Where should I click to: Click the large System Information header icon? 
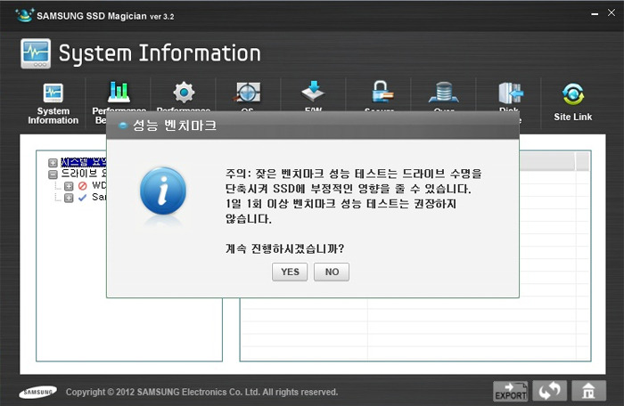click(36, 53)
